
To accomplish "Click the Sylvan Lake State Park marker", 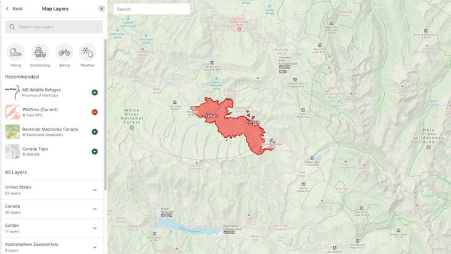I will click(x=239, y=29).
